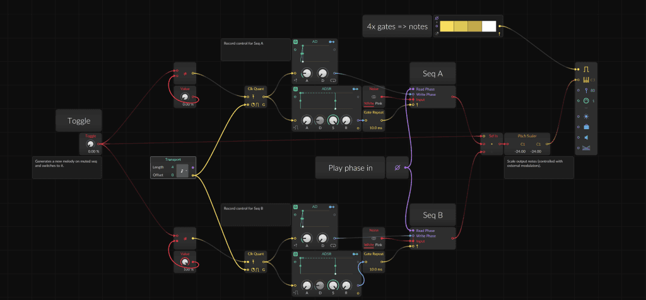Click the R knob on Seq B ADSR

[x=346, y=285]
